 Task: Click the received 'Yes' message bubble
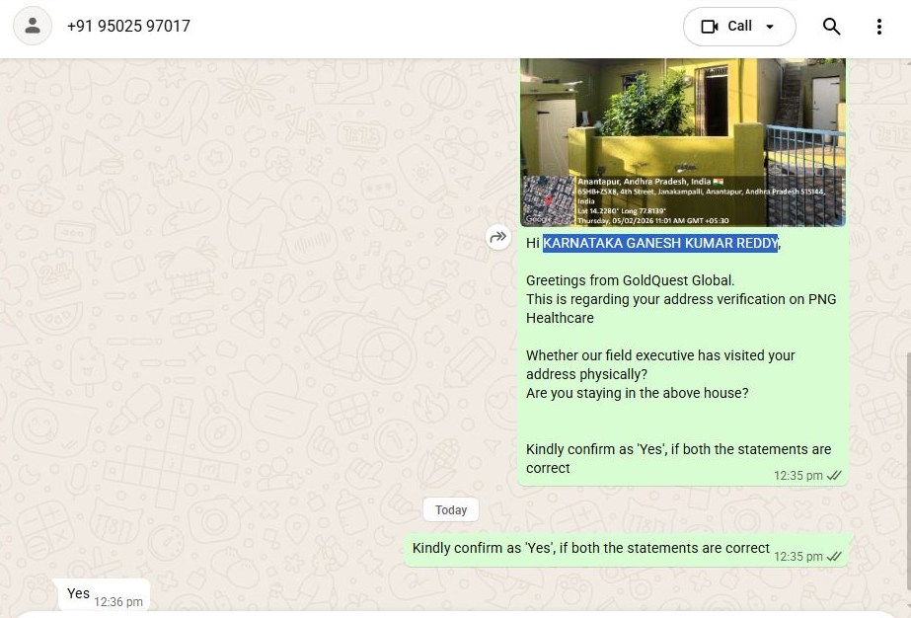101,594
